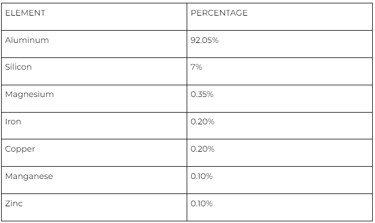Viewport: 375px width, 223px height.
Task: Select Copper's 0.20% percentage
Action: (202, 149)
